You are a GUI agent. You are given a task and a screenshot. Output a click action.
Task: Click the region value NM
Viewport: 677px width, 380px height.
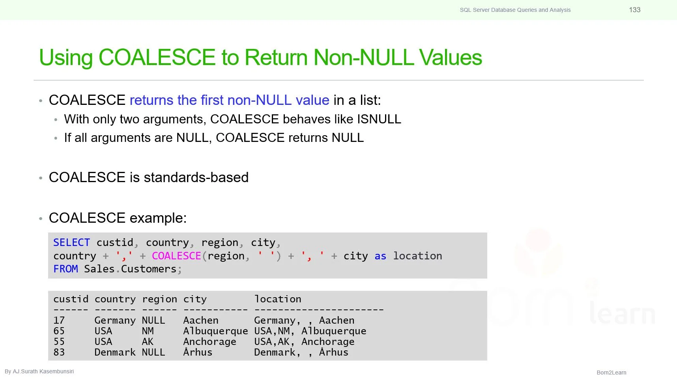tap(148, 331)
